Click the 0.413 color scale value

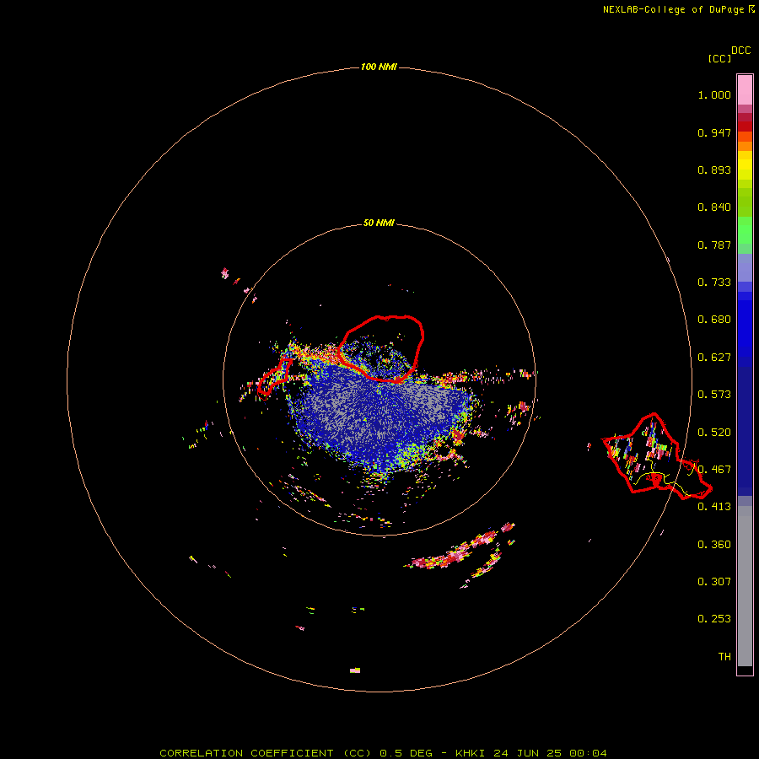click(714, 507)
